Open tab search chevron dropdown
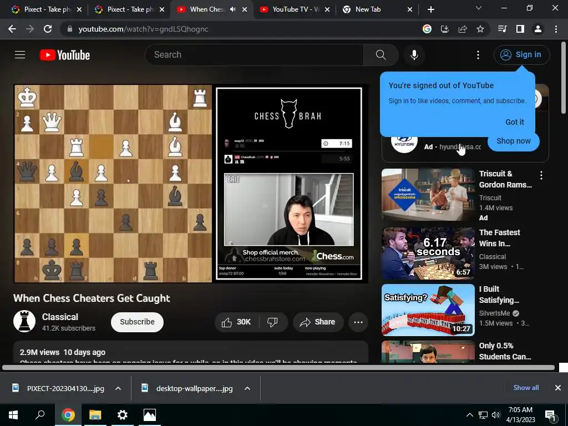This screenshot has height=426, width=568. pos(479,8)
